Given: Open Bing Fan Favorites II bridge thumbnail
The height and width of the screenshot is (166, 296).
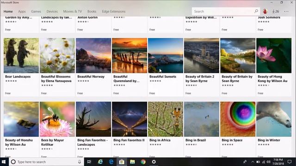Looking at the screenshot, I should [x=129, y=119].
